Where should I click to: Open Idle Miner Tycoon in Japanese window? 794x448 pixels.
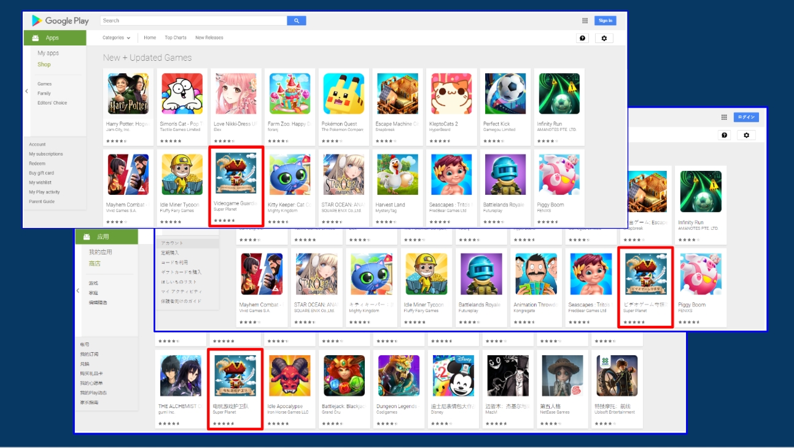pos(426,274)
